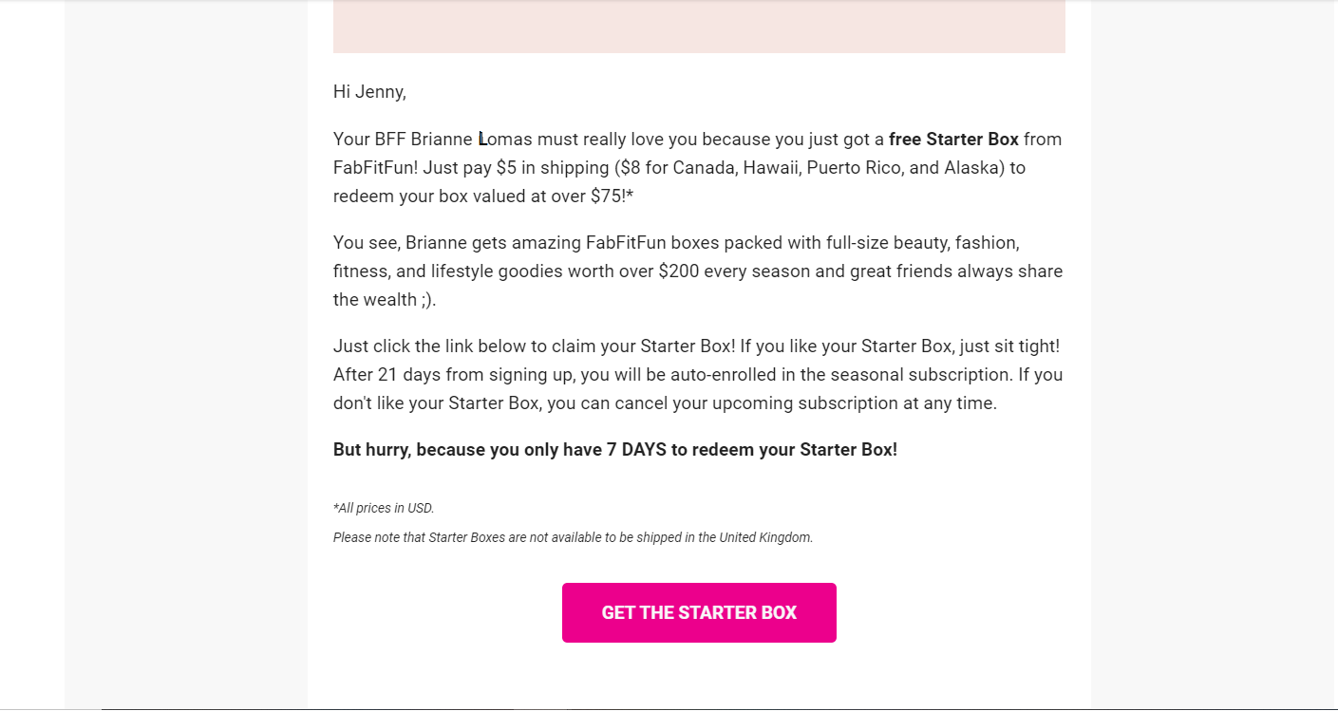Click the name 'Lomas' in first paragraph

(505, 140)
